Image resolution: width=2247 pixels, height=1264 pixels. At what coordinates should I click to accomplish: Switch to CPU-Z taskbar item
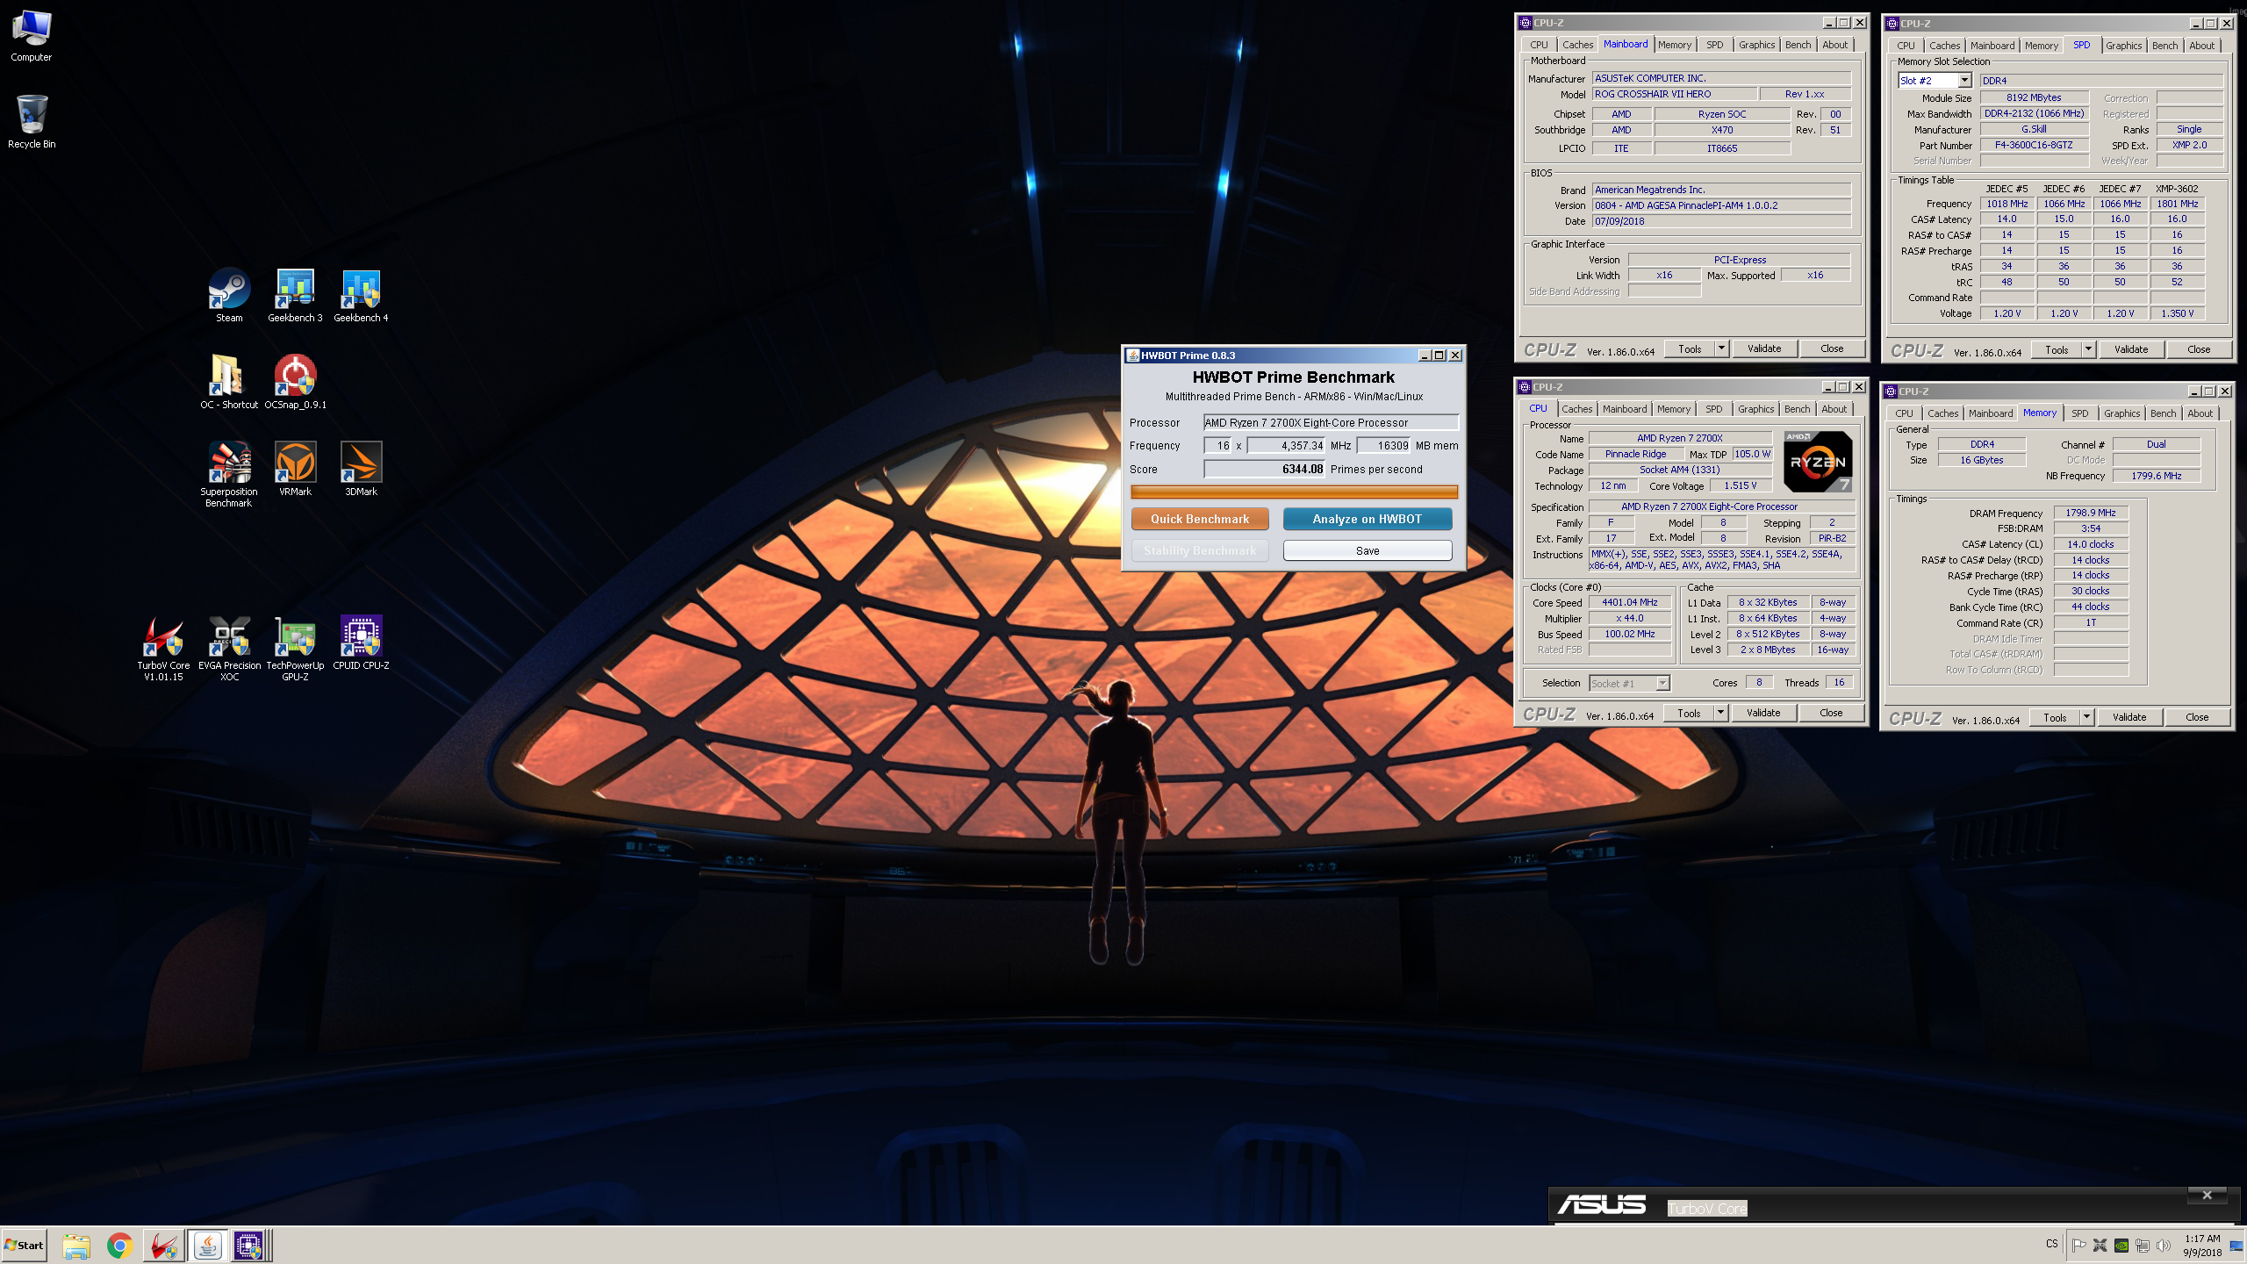pyautogui.click(x=249, y=1246)
